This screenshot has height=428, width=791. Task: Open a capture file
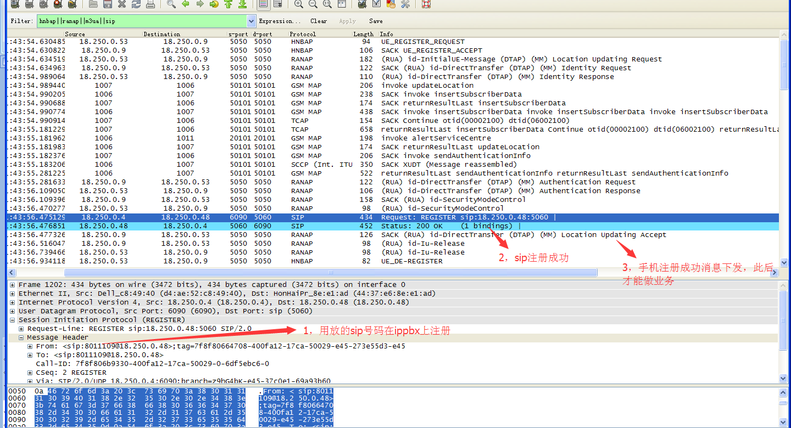pos(93,4)
